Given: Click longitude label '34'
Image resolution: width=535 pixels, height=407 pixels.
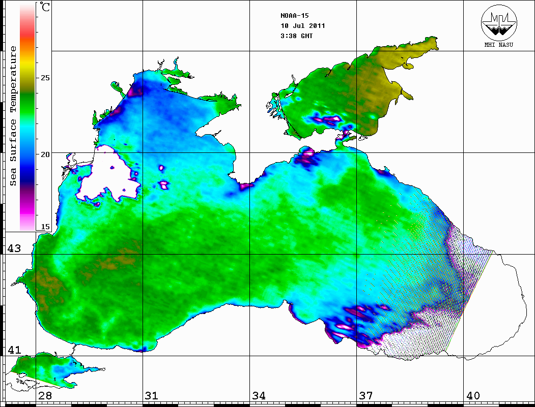Looking at the screenshot, I should [x=259, y=396].
